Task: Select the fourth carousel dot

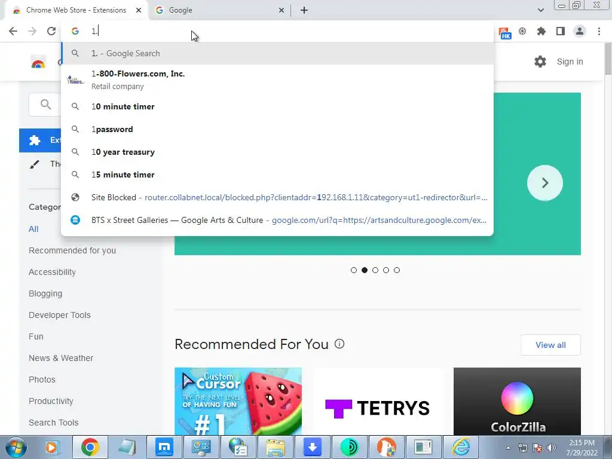Action: click(x=386, y=270)
